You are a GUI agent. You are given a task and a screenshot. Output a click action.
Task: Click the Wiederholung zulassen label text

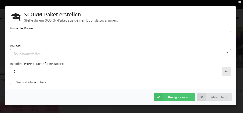tap(33, 82)
